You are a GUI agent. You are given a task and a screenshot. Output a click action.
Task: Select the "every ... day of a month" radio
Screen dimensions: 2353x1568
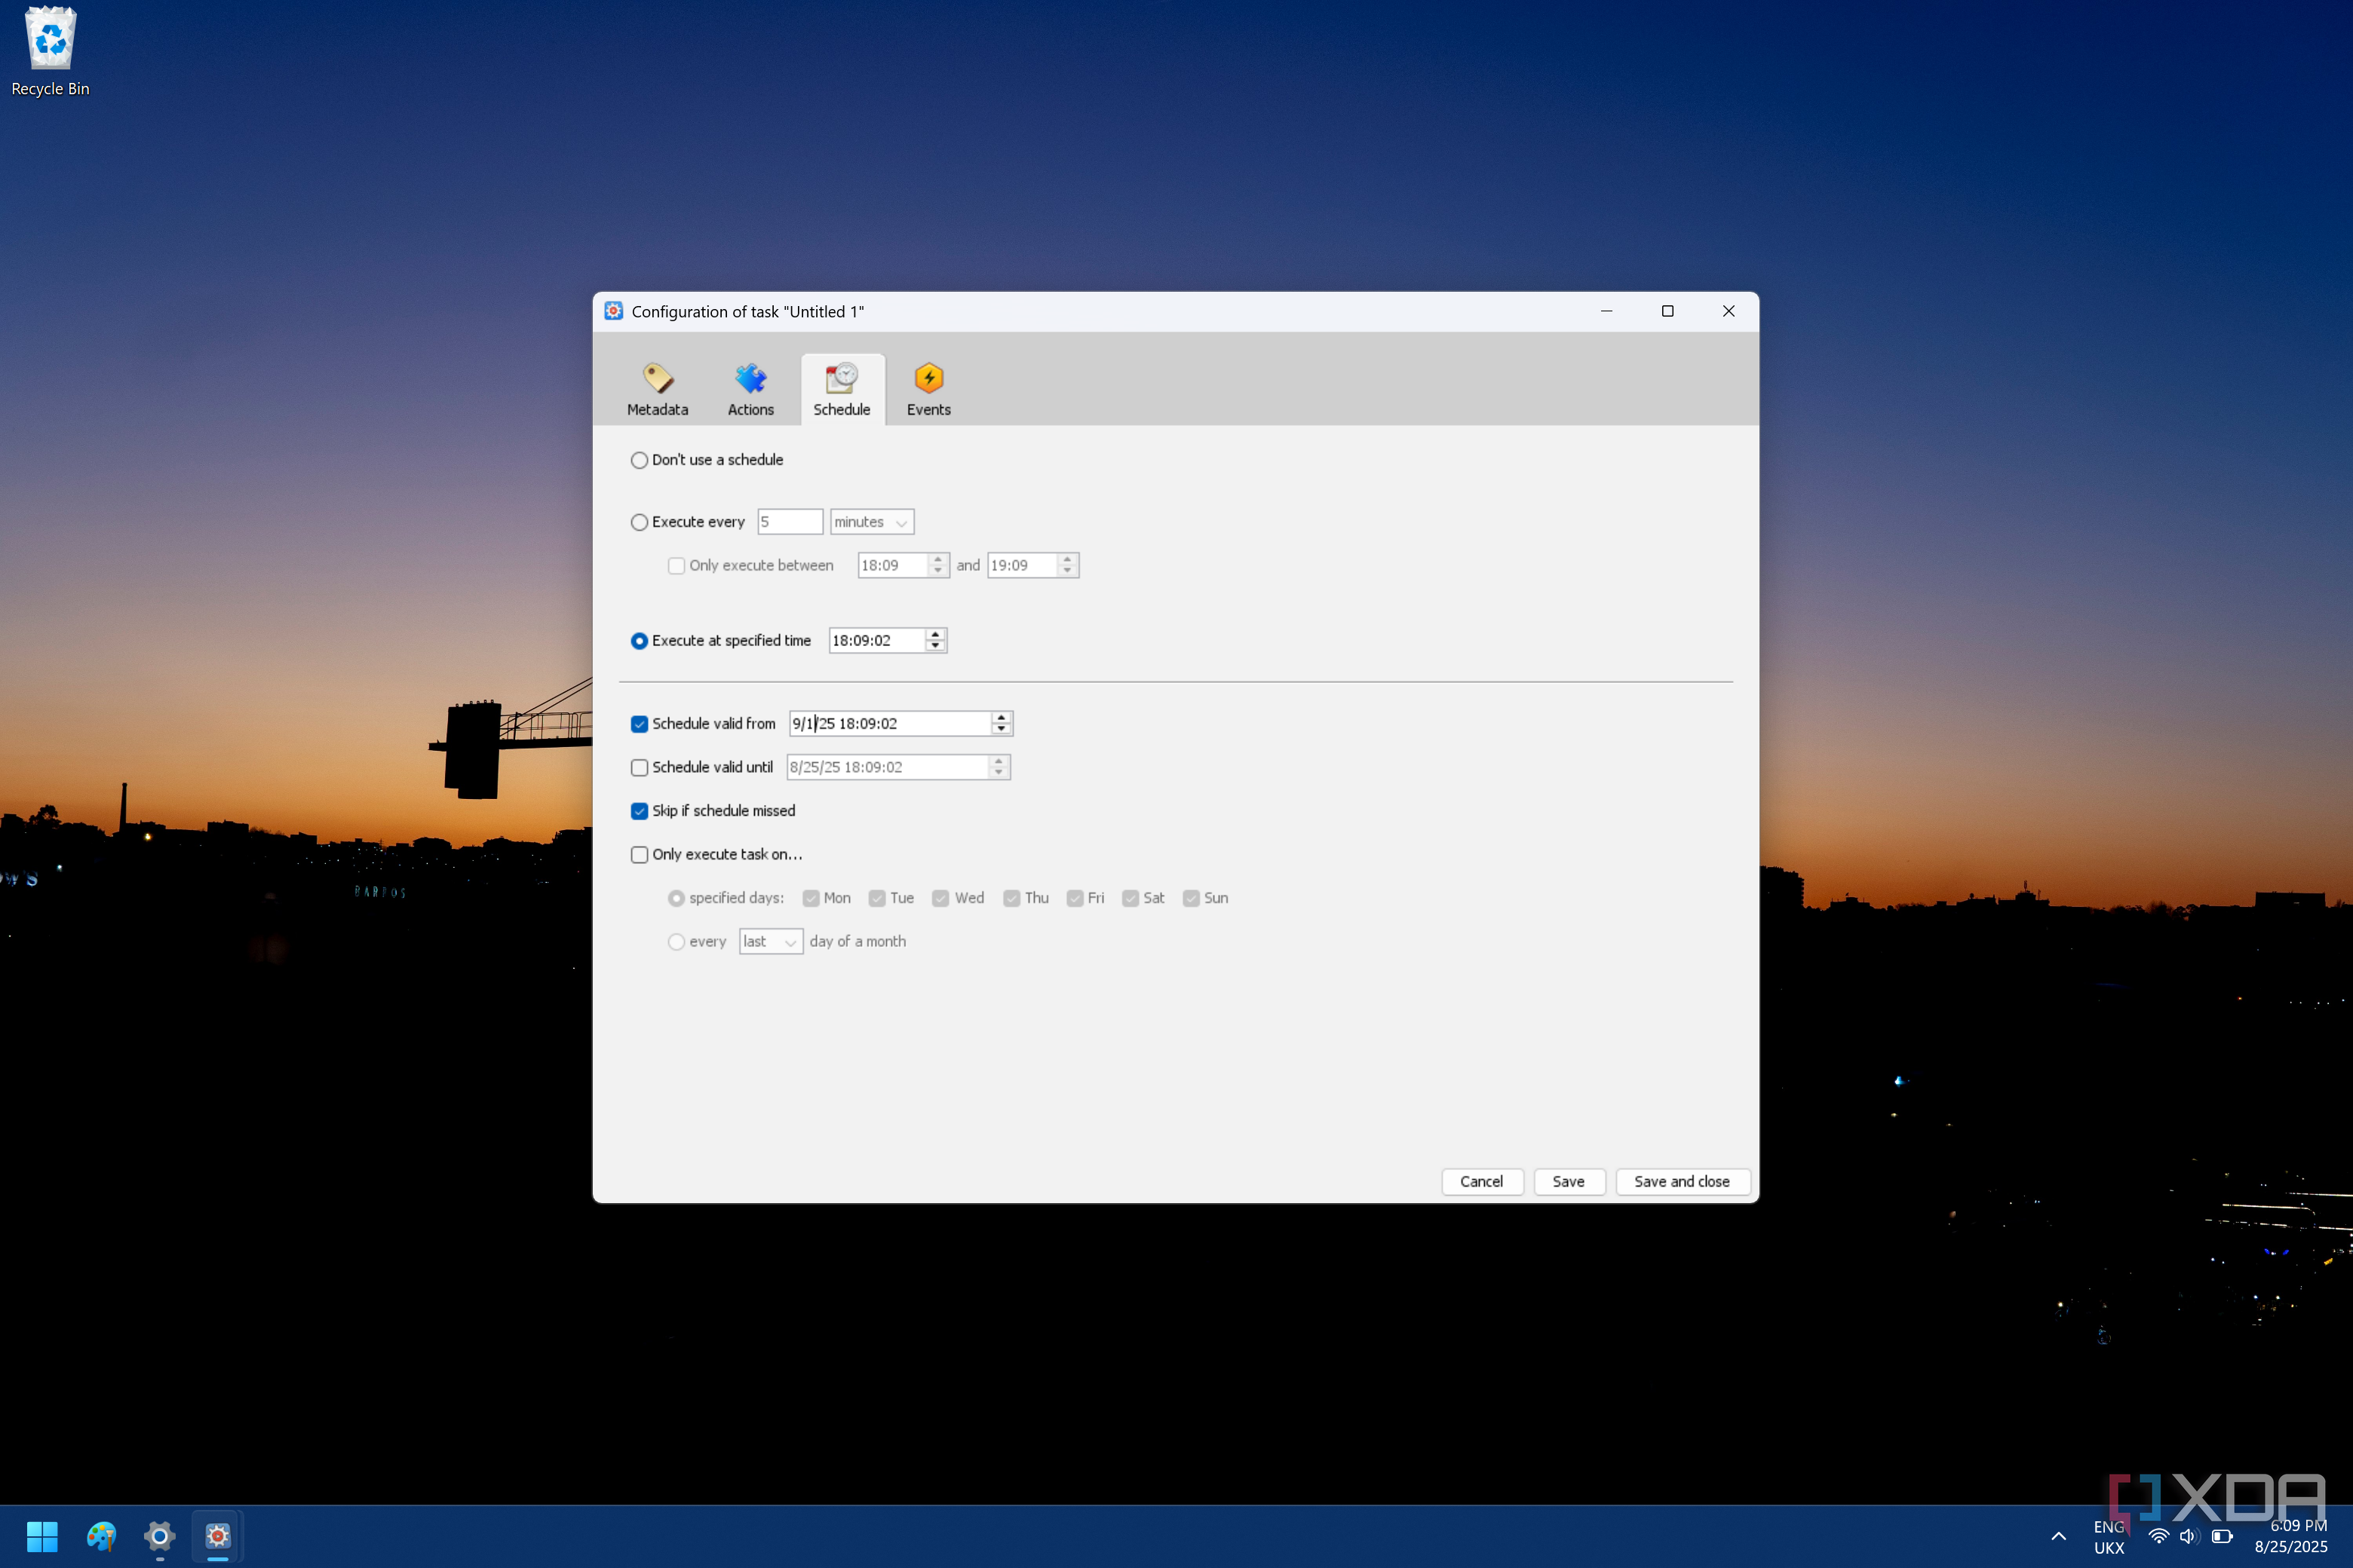[x=676, y=942]
